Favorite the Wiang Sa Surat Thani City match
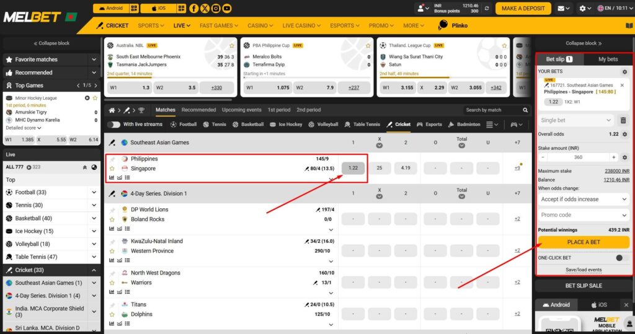 coord(504,45)
